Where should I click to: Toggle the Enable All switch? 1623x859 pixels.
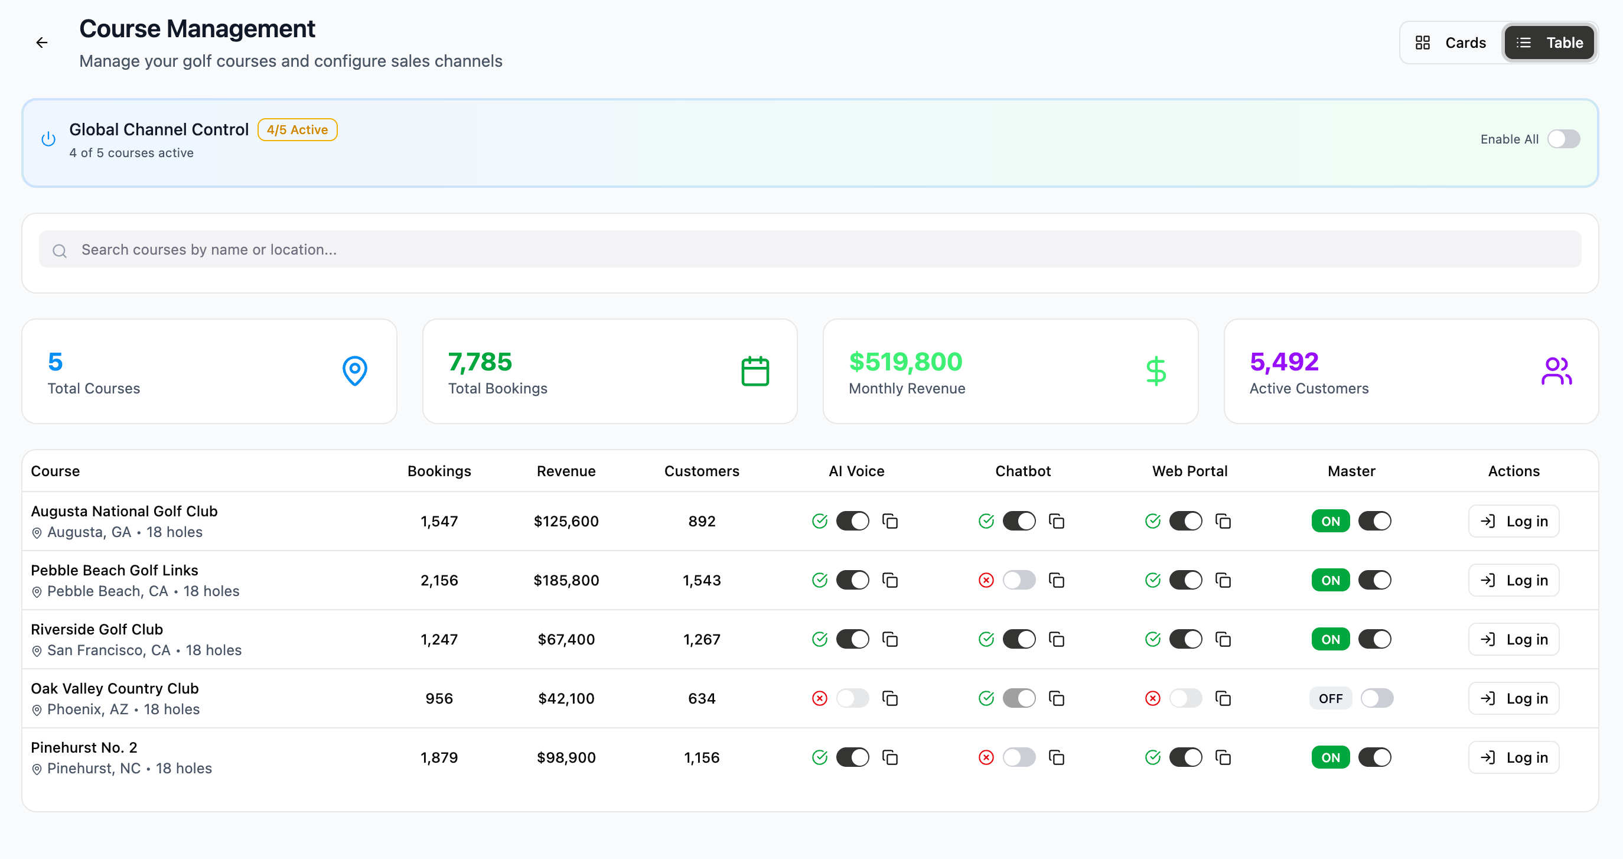pyautogui.click(x=1563, y=139)
